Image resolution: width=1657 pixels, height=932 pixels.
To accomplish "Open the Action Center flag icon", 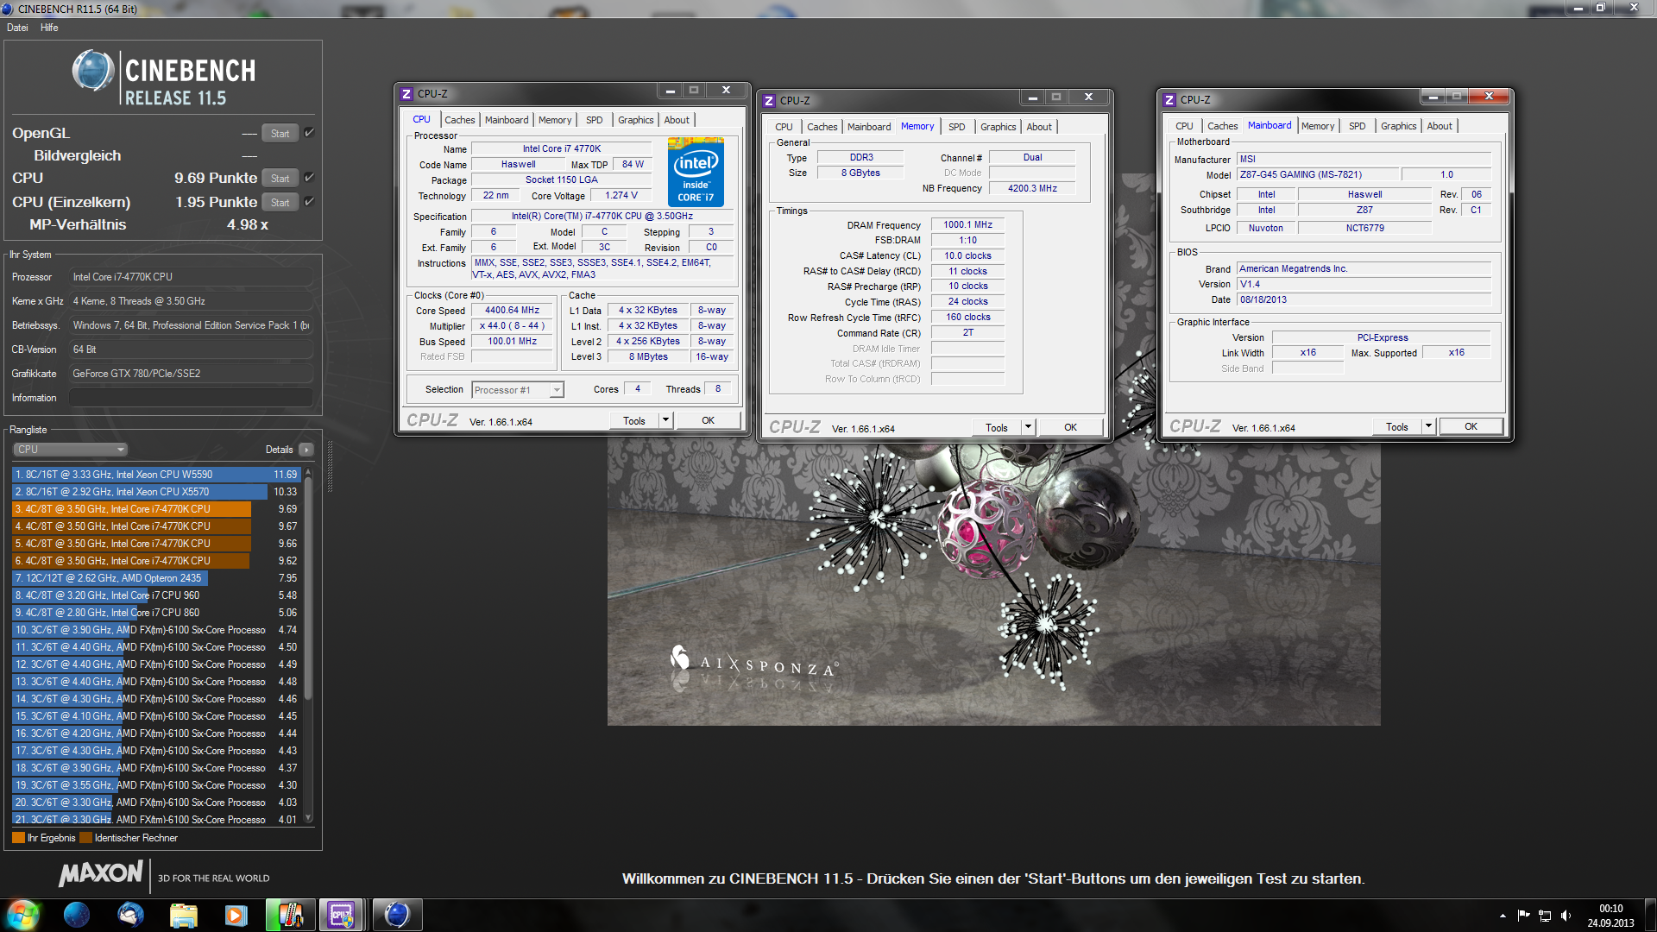I will click(1523, 916).
